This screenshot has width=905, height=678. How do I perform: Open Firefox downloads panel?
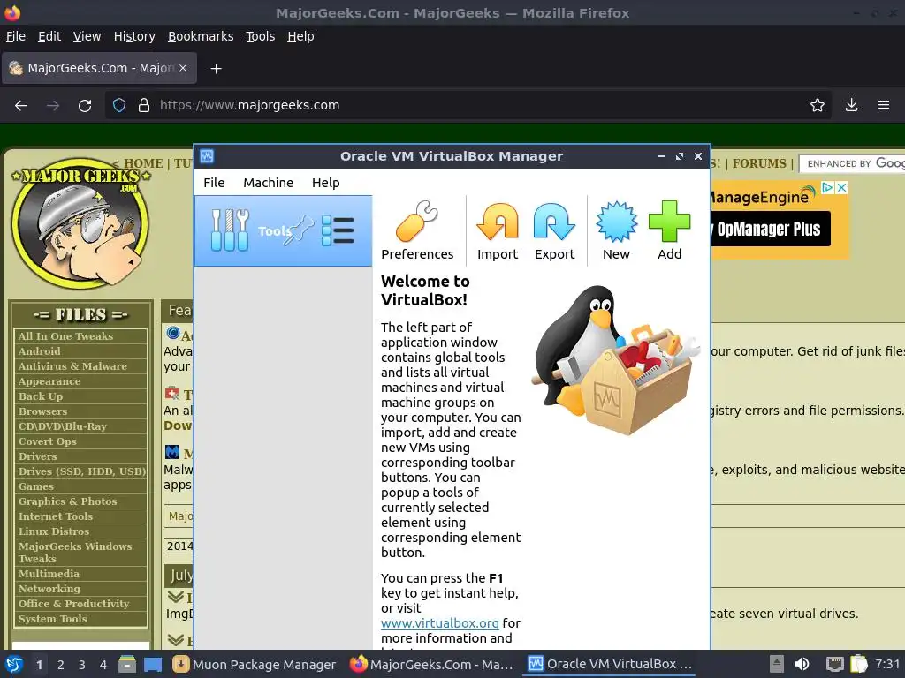(851, 106)
